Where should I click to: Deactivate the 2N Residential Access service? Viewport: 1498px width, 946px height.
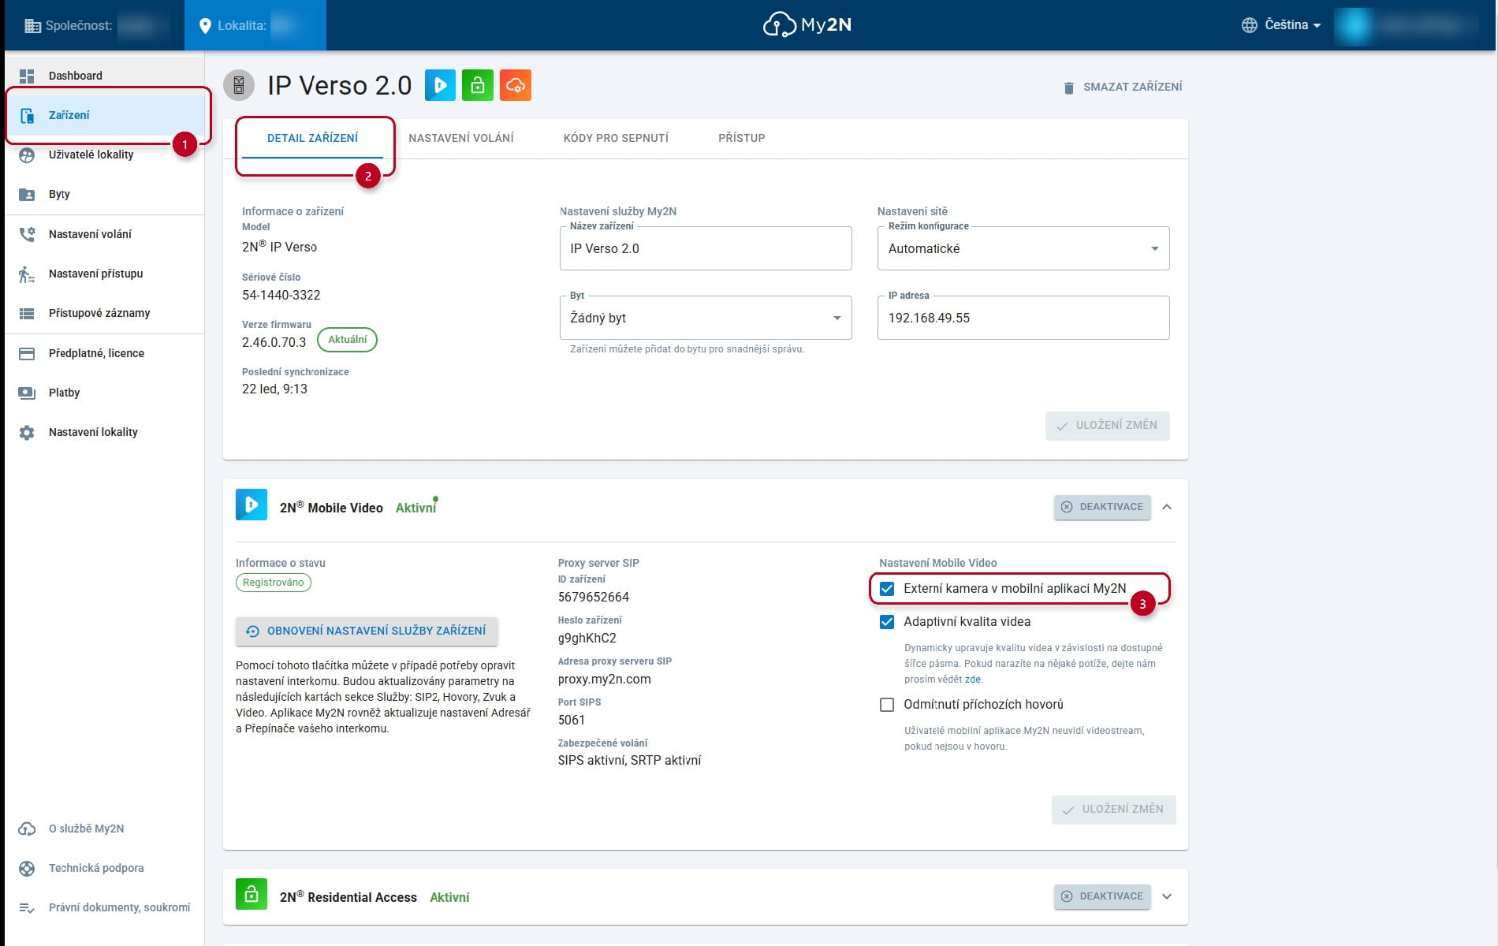coord(1102,896)
